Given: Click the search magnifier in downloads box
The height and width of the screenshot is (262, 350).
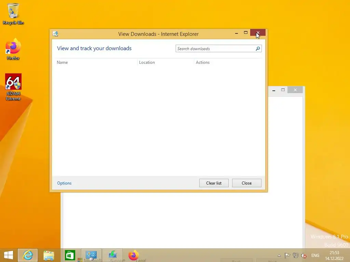Looking at the screenshot, I should pos(258,48).
